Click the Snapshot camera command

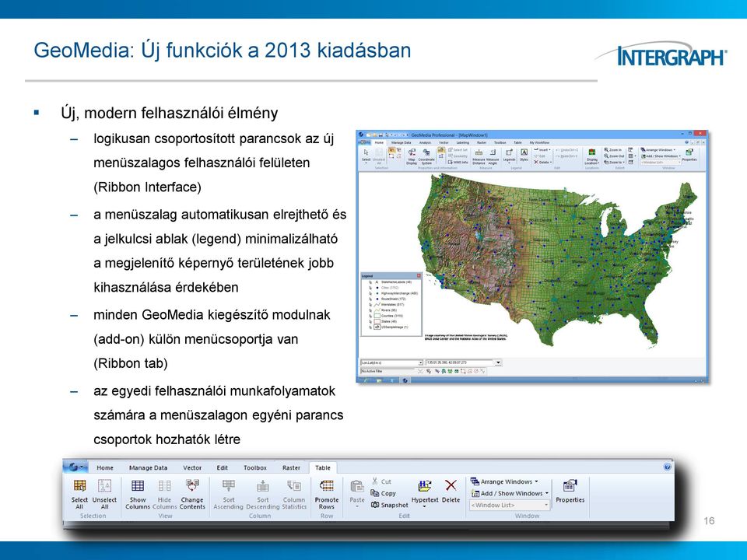pyautogui.click(x=390, y=505)
